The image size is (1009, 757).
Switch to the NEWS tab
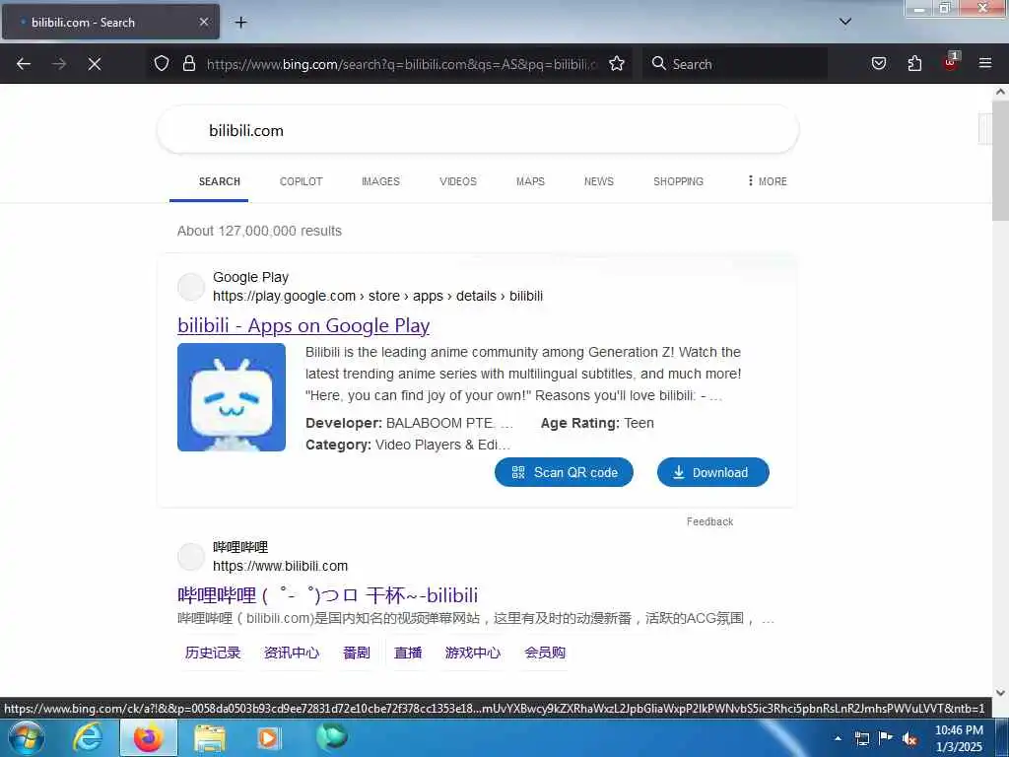coord(599,181)
